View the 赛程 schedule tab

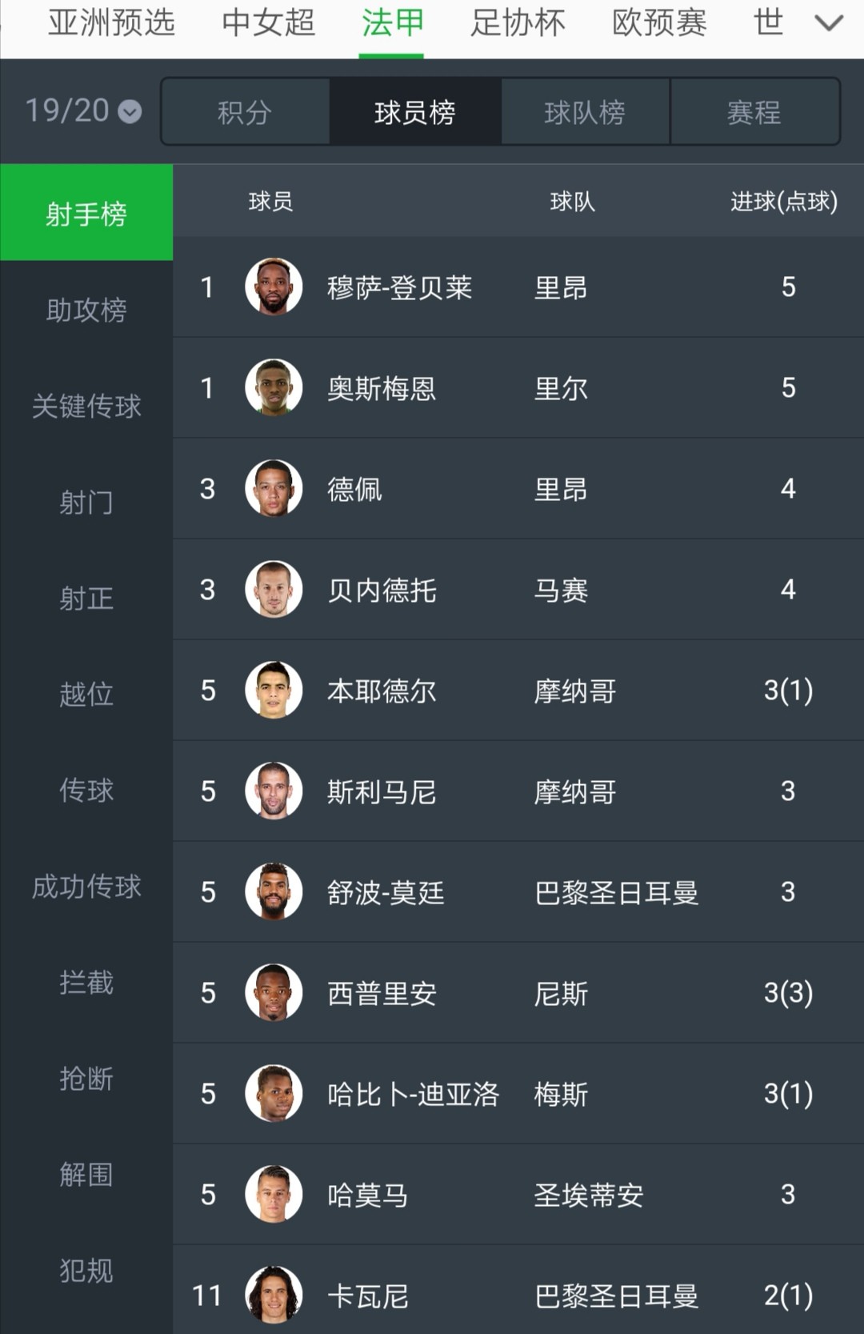(754, 111)
